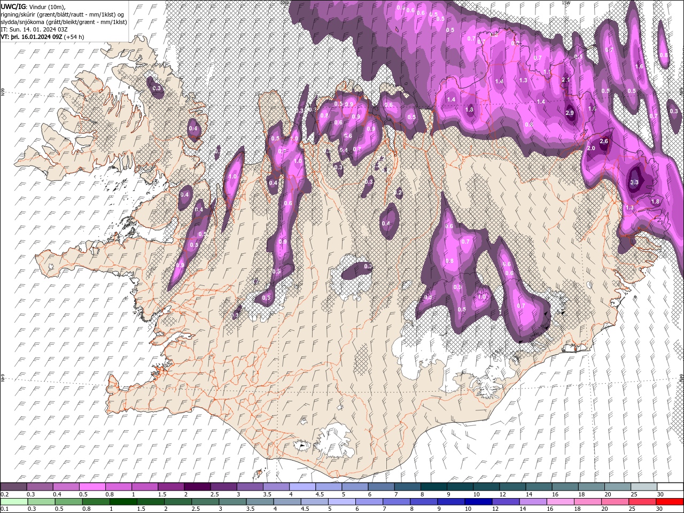Click pale green 0.1–0.3 swatch in rain scale

click(x=14, y=501)
